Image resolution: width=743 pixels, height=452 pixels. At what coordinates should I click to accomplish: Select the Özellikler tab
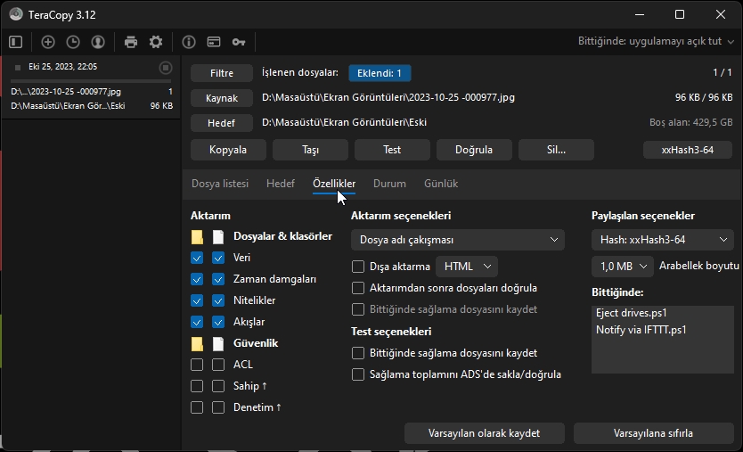[x=334, y=184]
